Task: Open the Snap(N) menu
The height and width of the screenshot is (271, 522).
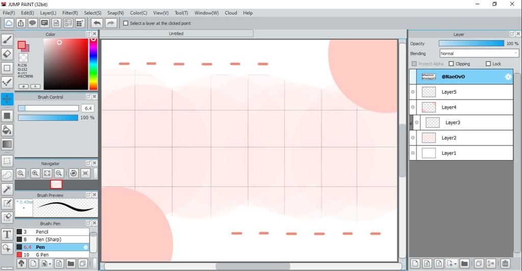Action: tap(115, 13)
